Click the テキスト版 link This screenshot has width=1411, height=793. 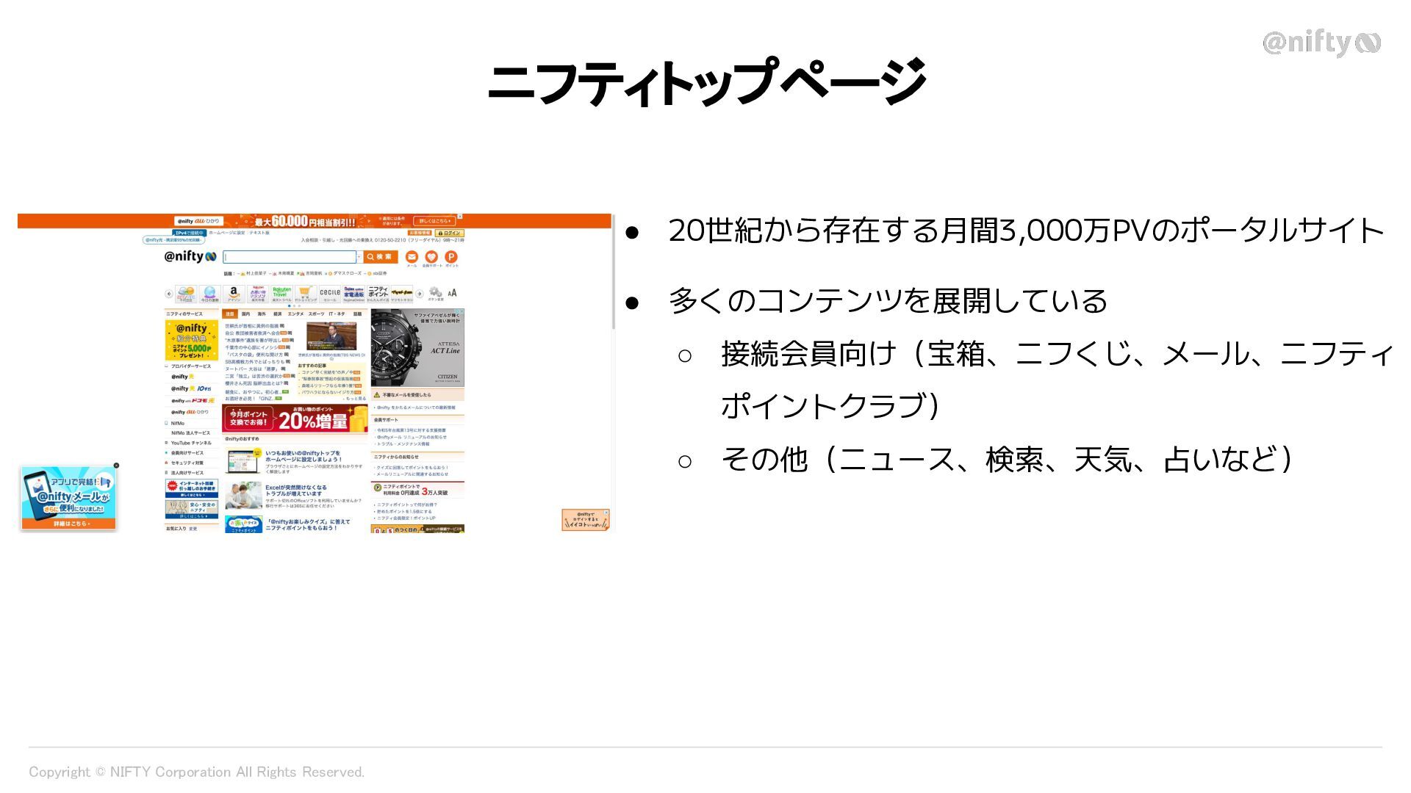pyautogui.click(x=259, y=233)
